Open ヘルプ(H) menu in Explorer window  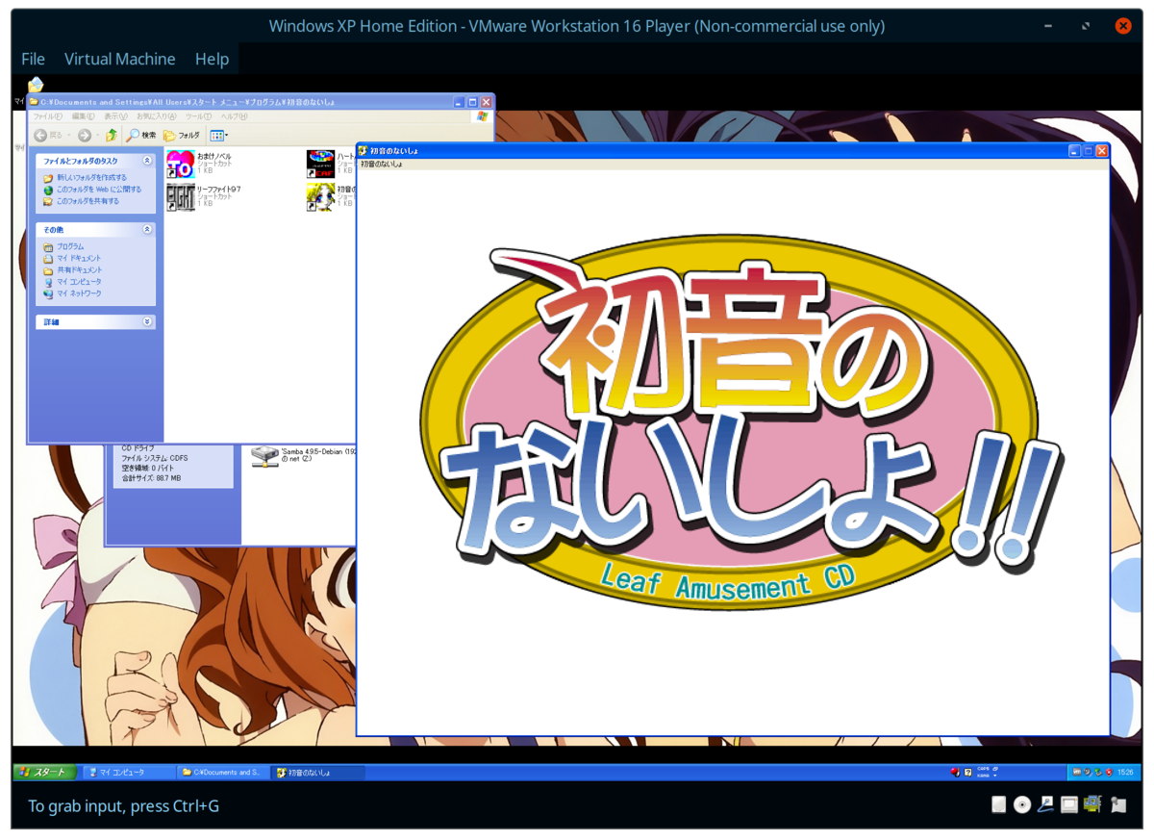point(235,116)
